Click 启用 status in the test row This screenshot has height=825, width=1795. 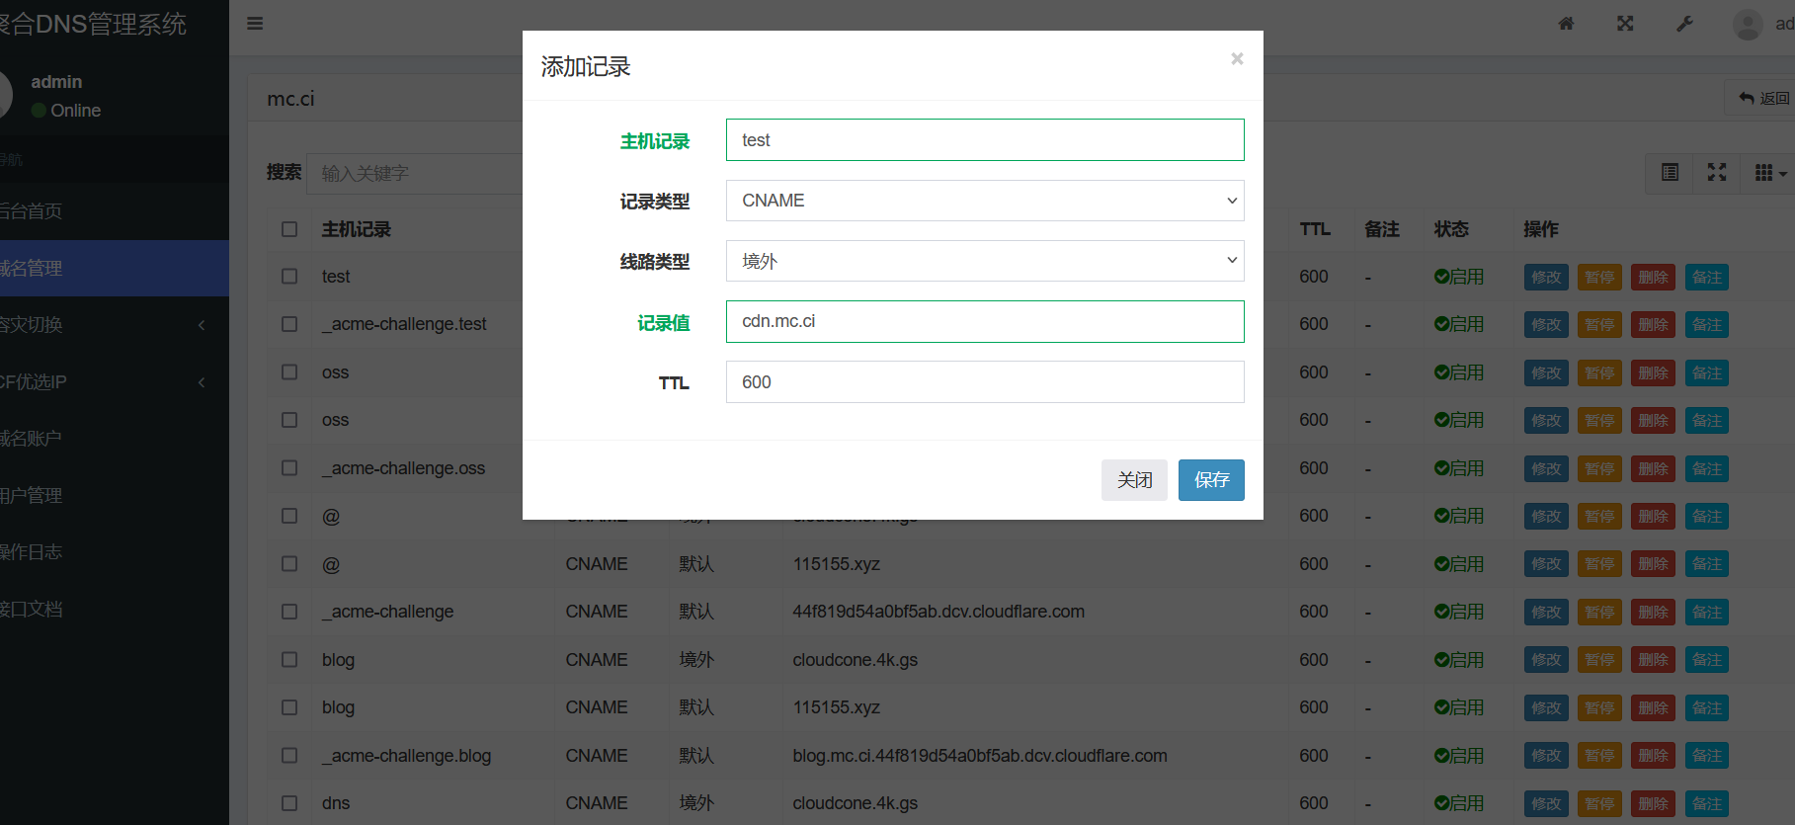coord(1459,277)
